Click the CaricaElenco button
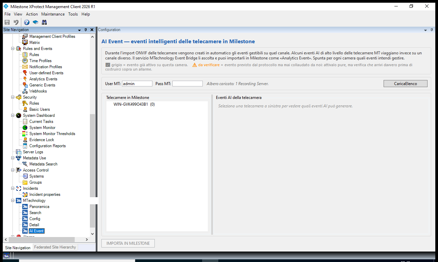 tap(406, 83)
